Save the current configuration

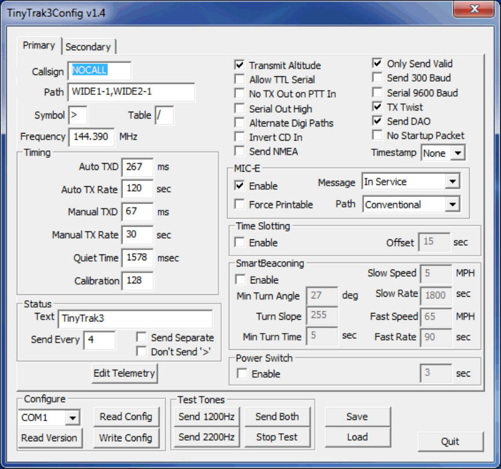(358, 416)
